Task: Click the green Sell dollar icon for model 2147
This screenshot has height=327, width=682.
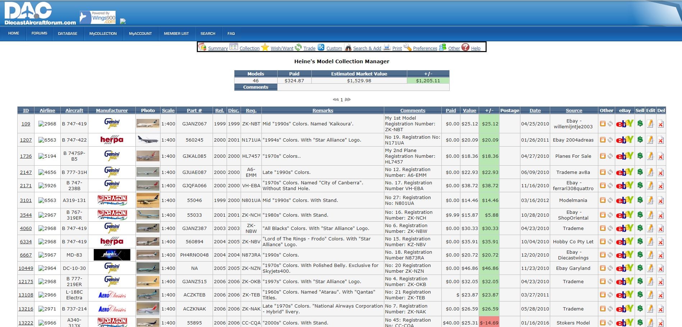Action: point(640,172)
